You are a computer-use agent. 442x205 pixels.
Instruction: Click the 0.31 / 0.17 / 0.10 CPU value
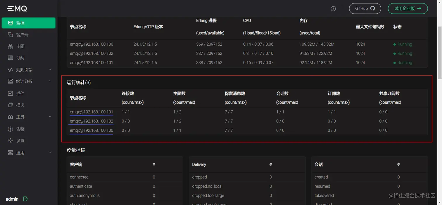(x=258, y=54)
